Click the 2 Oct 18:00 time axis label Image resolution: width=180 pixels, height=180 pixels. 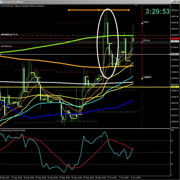(x=112, y=178)
